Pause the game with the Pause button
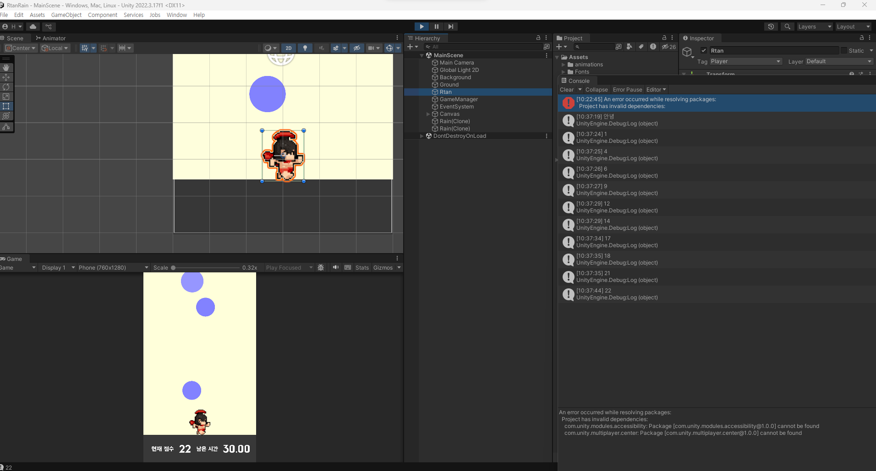This screenshot has width=876, height=471. coord(436,27)
